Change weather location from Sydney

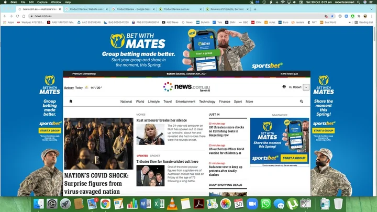click(x=69, y=88)
